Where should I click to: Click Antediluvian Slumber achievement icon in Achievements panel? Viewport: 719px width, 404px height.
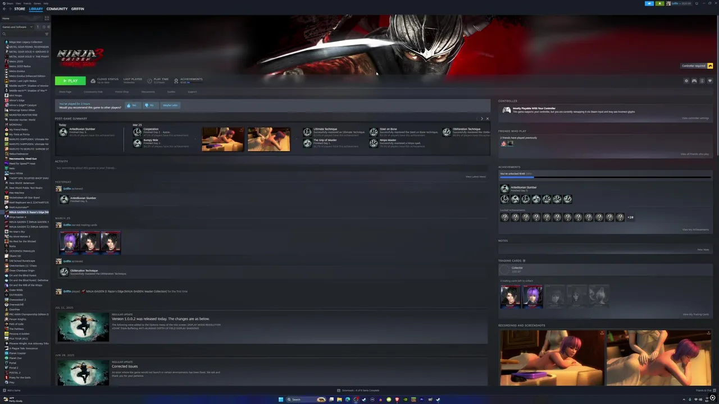pyautogui.click(x=504, y=189)
